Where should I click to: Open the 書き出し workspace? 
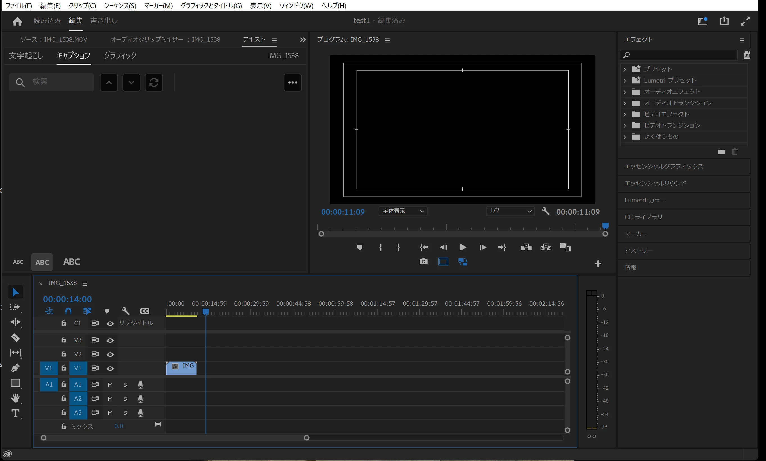point(104,21)
